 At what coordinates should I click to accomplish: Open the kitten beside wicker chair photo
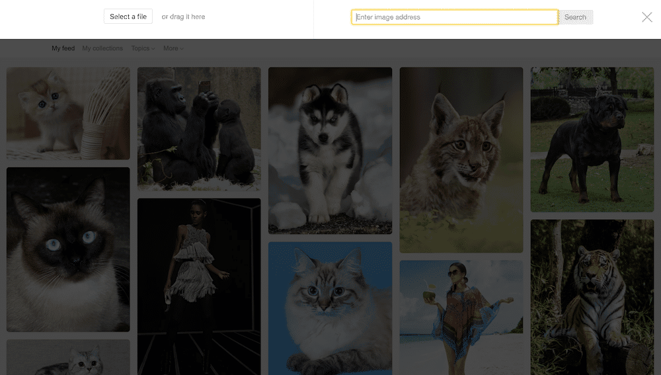(x=68, y=113)
